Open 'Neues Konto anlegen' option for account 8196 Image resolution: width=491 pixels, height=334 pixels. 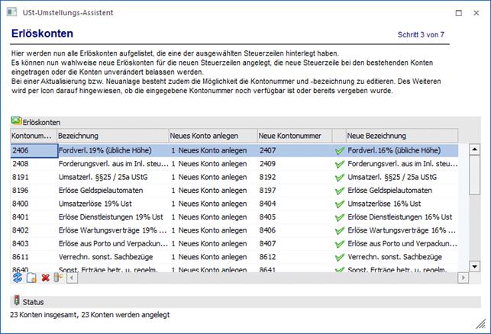212,191
